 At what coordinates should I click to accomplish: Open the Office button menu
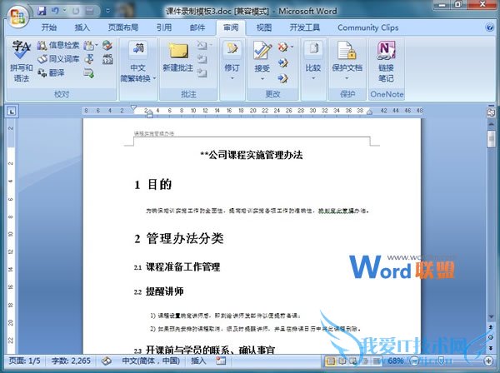[17, 17]
